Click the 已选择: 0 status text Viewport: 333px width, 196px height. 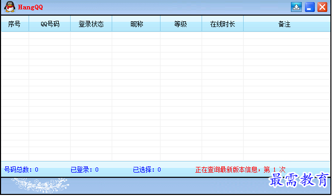point(147,169)
